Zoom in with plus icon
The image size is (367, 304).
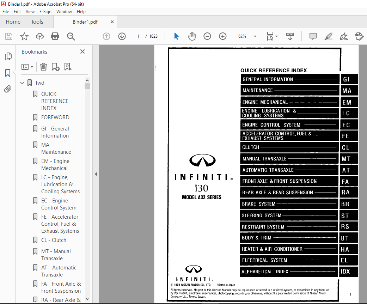point(222,36)
